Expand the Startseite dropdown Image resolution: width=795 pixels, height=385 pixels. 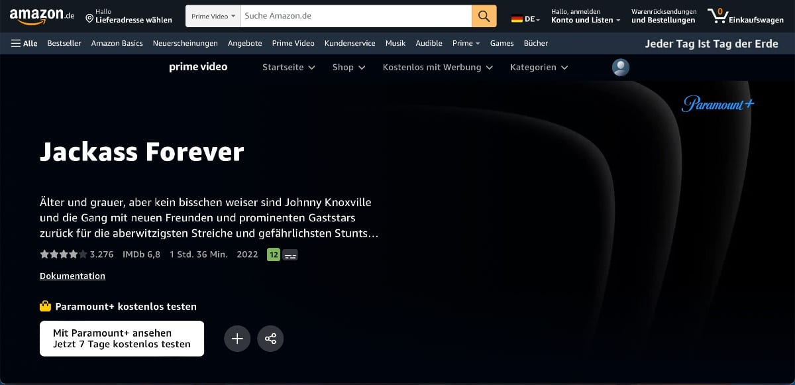[289, 67]
